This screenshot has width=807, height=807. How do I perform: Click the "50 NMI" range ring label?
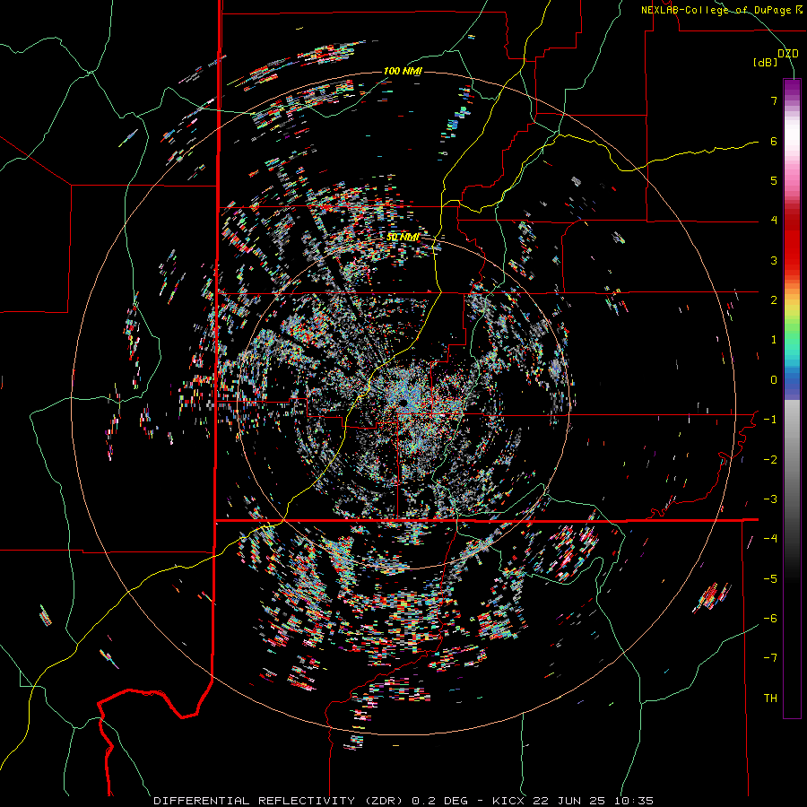403,238
